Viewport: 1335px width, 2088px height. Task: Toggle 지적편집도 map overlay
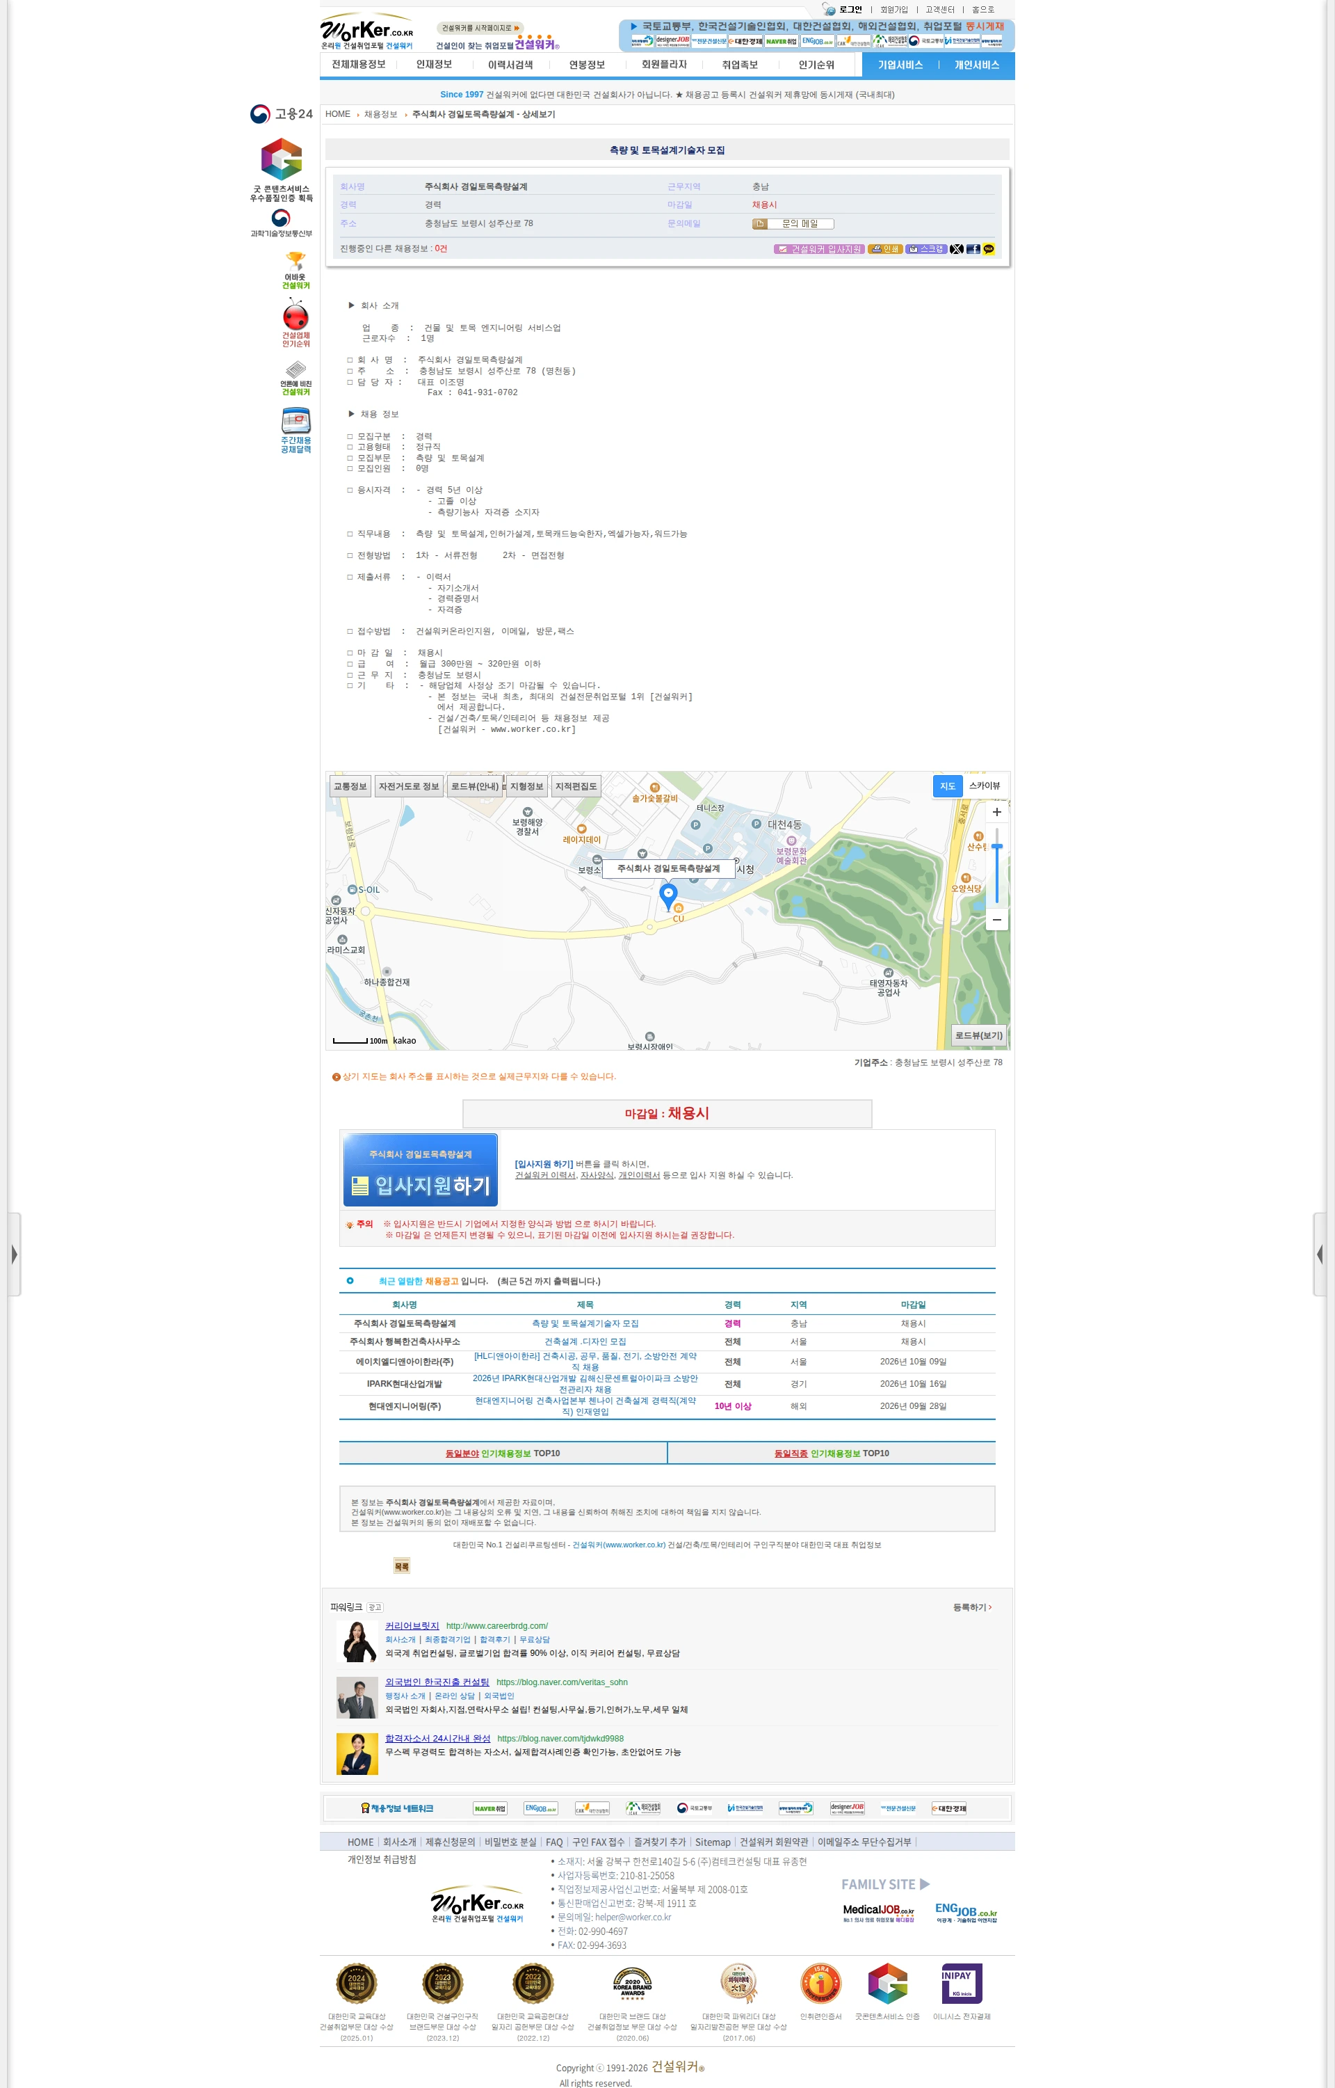click(576, 786)
